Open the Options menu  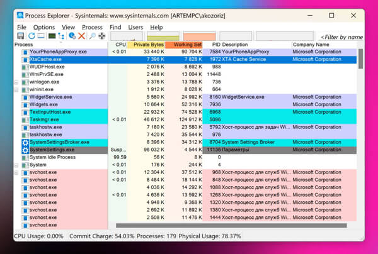(x=44, y=27)
